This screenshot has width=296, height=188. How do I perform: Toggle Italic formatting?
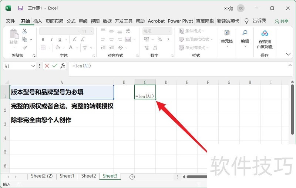coord(50,40)
